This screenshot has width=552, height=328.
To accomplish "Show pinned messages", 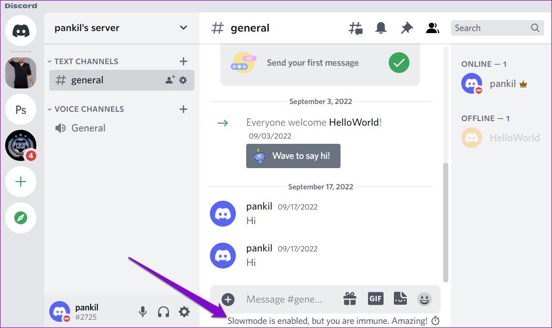I will [x=406, y=28].
